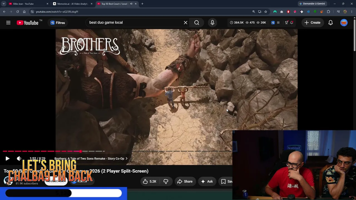Like the video with 5.2K likes
The width and height of the screenshot is (356, 200).
coord(150,181)
